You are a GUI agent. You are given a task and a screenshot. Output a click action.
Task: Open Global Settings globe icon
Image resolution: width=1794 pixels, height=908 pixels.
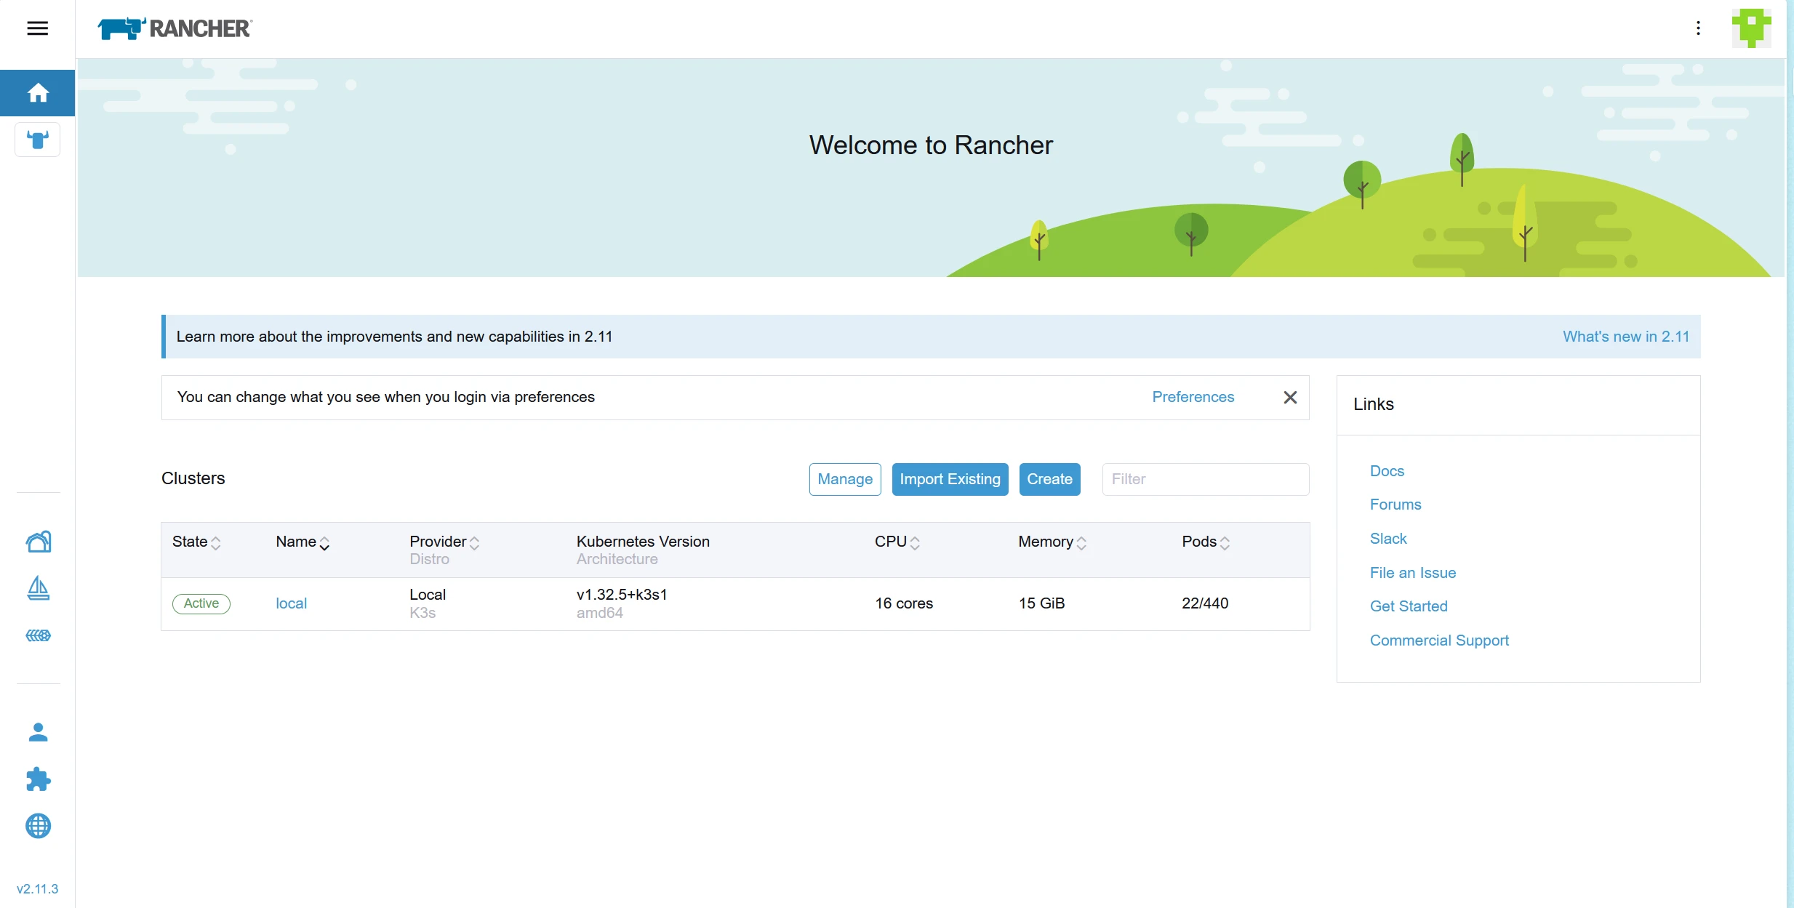coord(38,826)
